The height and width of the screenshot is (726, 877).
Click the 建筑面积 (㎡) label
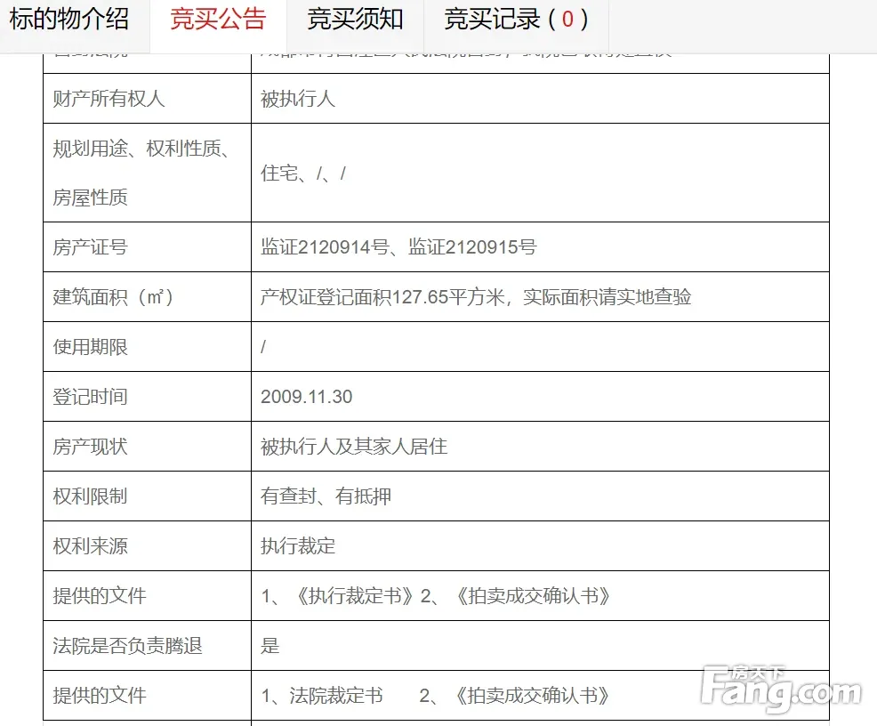[x=115, y=297]
